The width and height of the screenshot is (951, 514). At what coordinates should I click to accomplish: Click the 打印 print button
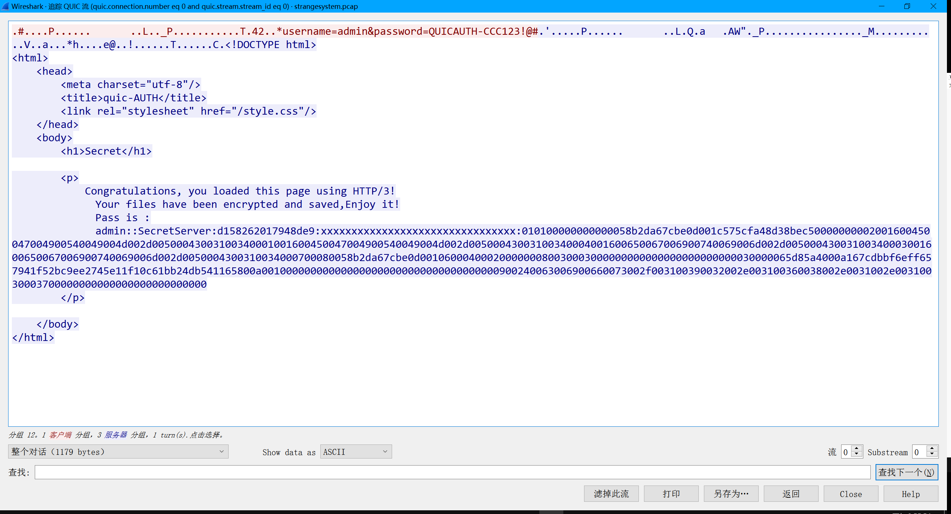(671, 494)
